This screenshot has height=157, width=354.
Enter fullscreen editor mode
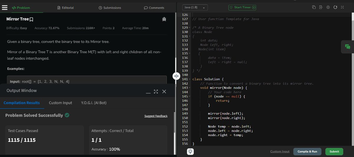click(x=342, y=7)
